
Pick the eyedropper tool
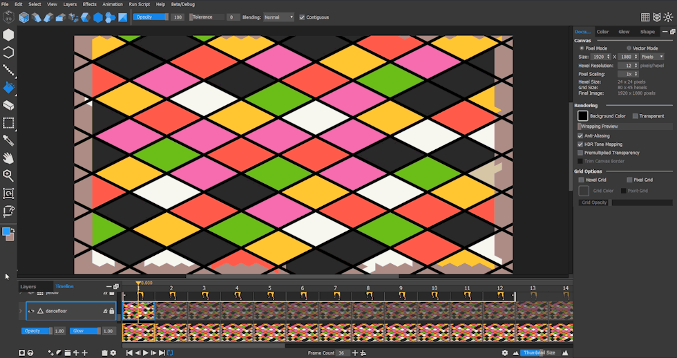(9, 140)
